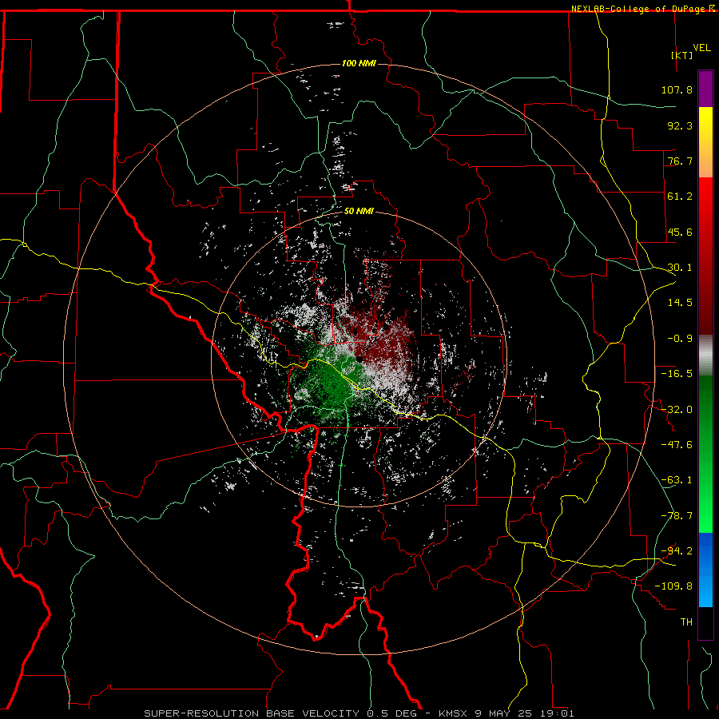Click the 76.7 value on the scale
The height and width of the screenshot is (719, 719).
point(680,161)
